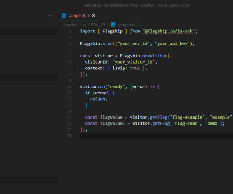
Task: Open the sample.ts breadcrumb file
Action: (126, 25)
